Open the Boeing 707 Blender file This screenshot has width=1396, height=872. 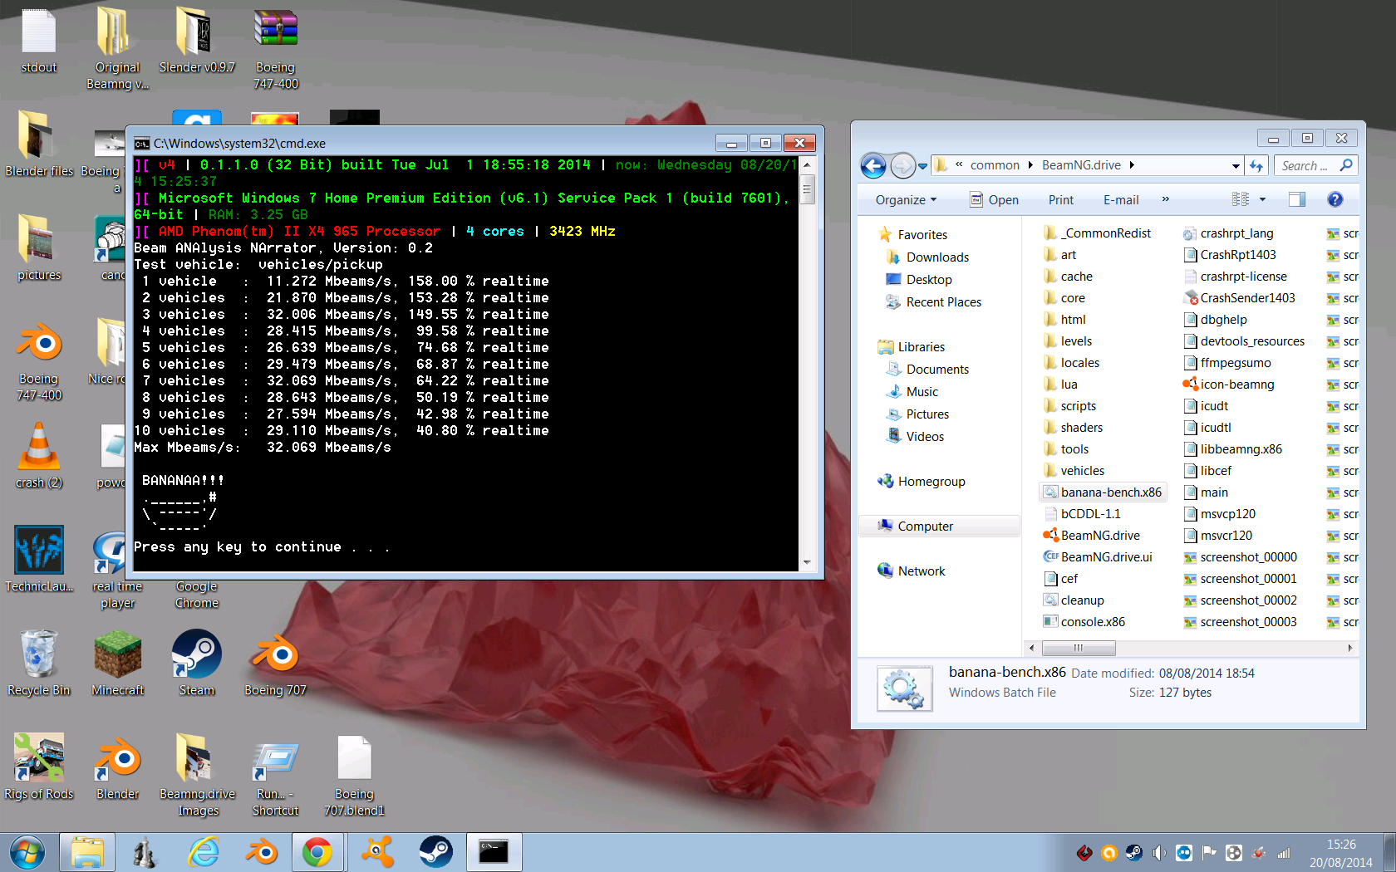[275, 663]
